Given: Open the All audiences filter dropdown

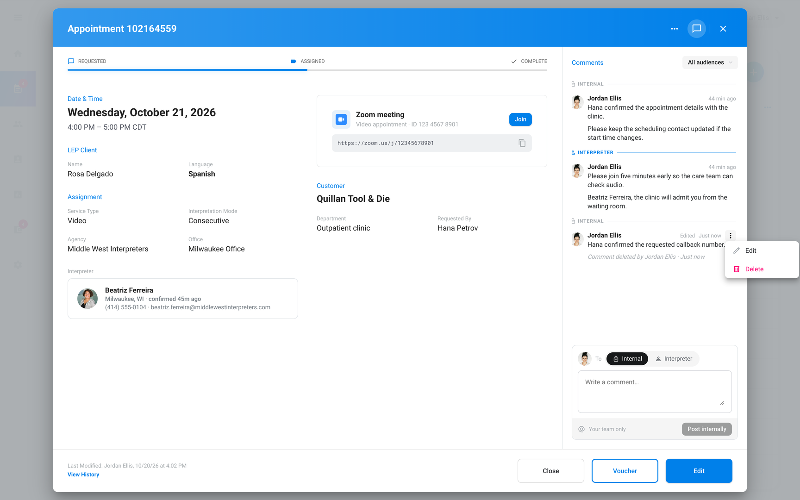Looking at the screenshot, I should coord(710,62).
